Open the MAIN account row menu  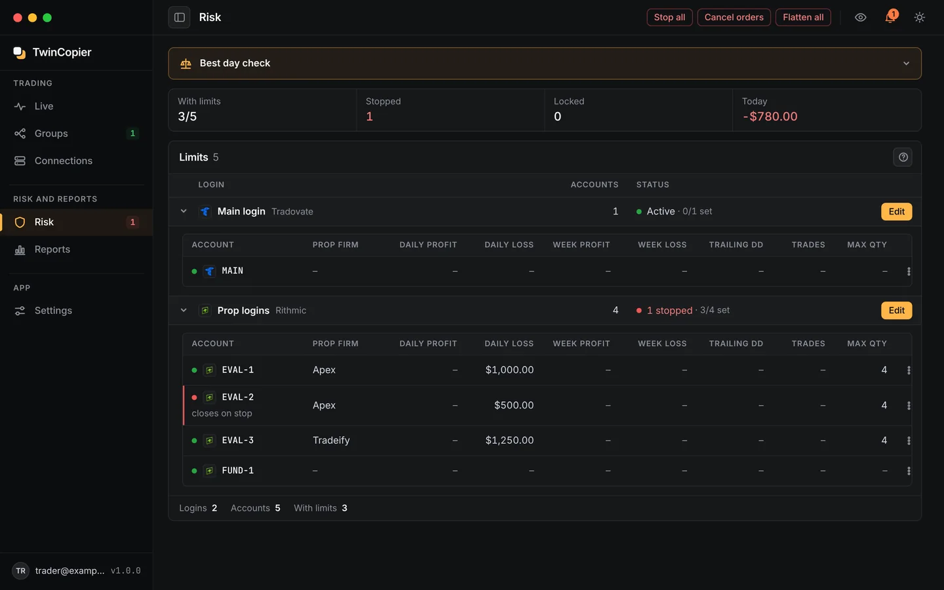point(908,271)
